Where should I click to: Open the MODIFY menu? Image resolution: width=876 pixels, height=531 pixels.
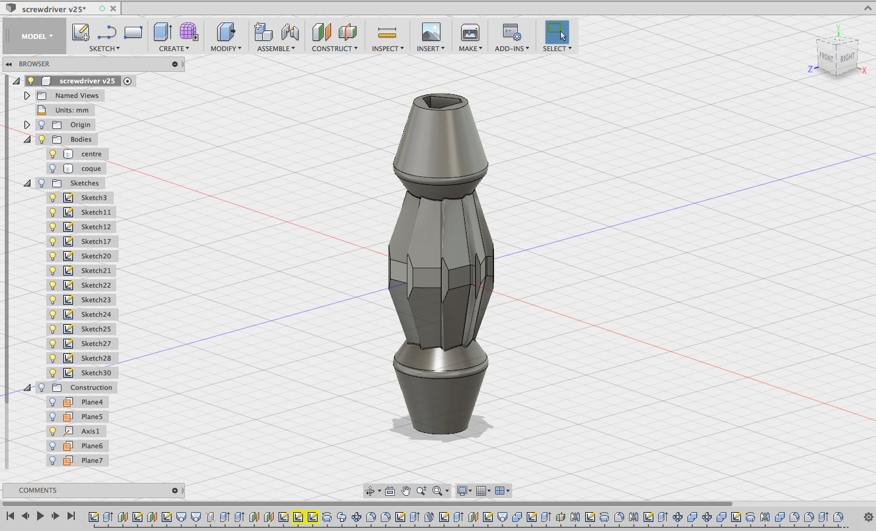pos(226,49)
